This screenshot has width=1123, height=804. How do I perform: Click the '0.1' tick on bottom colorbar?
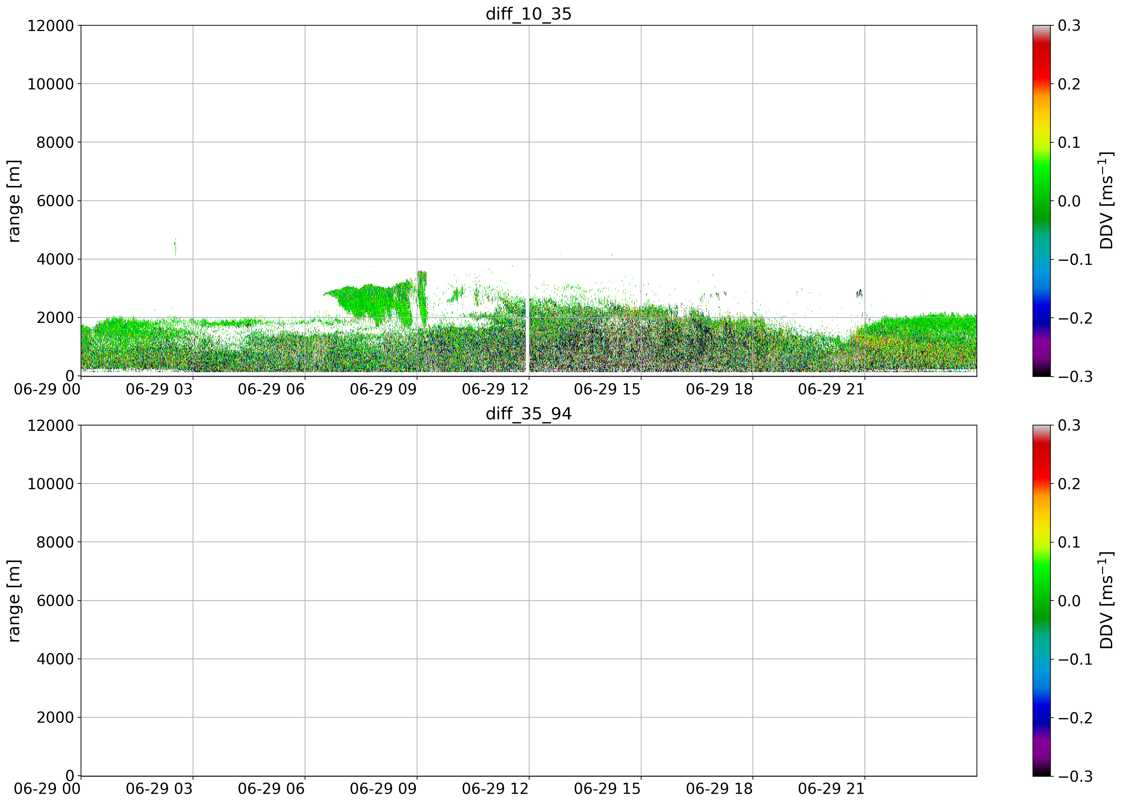coord(1070,542)
